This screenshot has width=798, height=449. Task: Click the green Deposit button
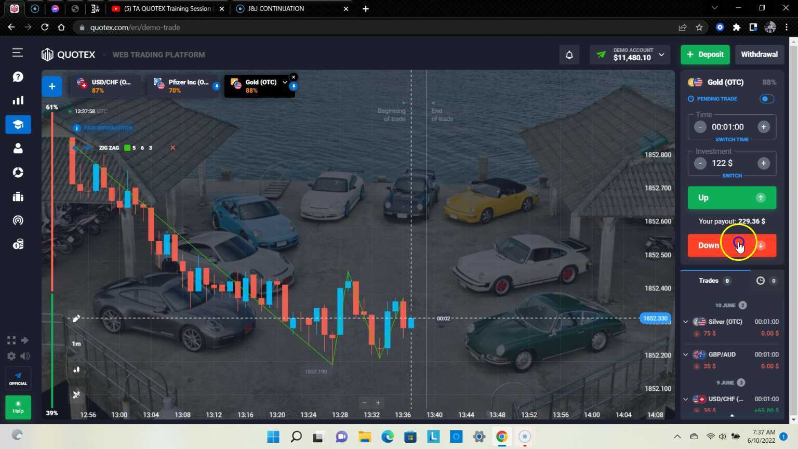(705, 55)
